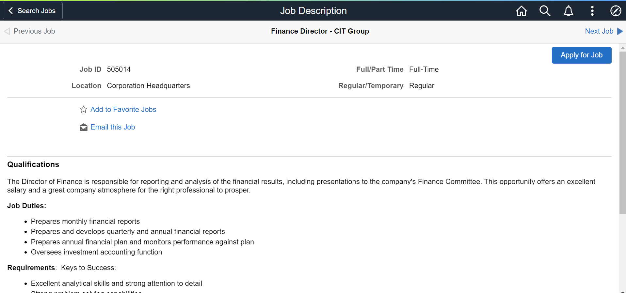
Task: Click the envelope icon to email job
Action: pyautogui.click(x=84, y=127)
